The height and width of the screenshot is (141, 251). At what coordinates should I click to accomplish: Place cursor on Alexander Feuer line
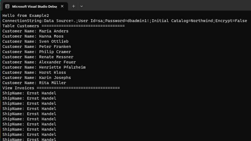[x=39, y=62]
